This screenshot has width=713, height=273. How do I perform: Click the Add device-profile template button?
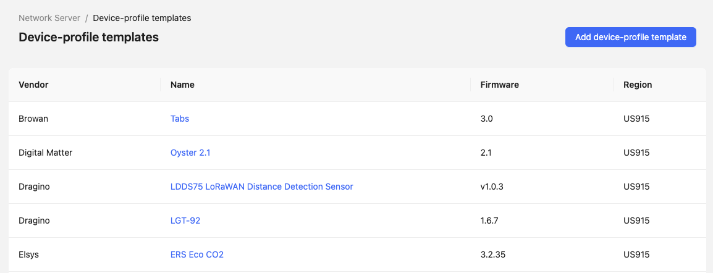[x=630, y=37]
